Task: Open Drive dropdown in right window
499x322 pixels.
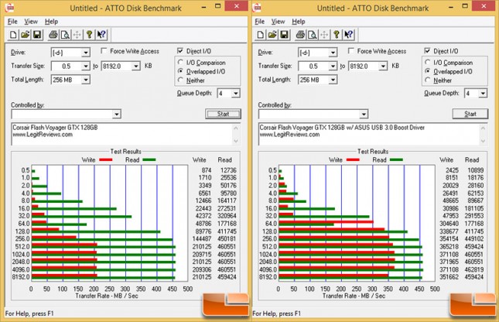Action: coord(333,53)
